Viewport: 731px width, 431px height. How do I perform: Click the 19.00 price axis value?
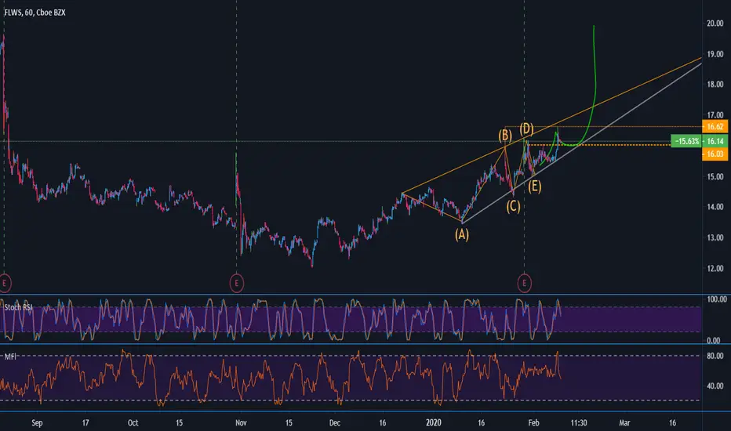[715, 54]
